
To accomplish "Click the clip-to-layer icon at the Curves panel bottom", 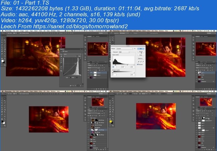I will [70, 85].
